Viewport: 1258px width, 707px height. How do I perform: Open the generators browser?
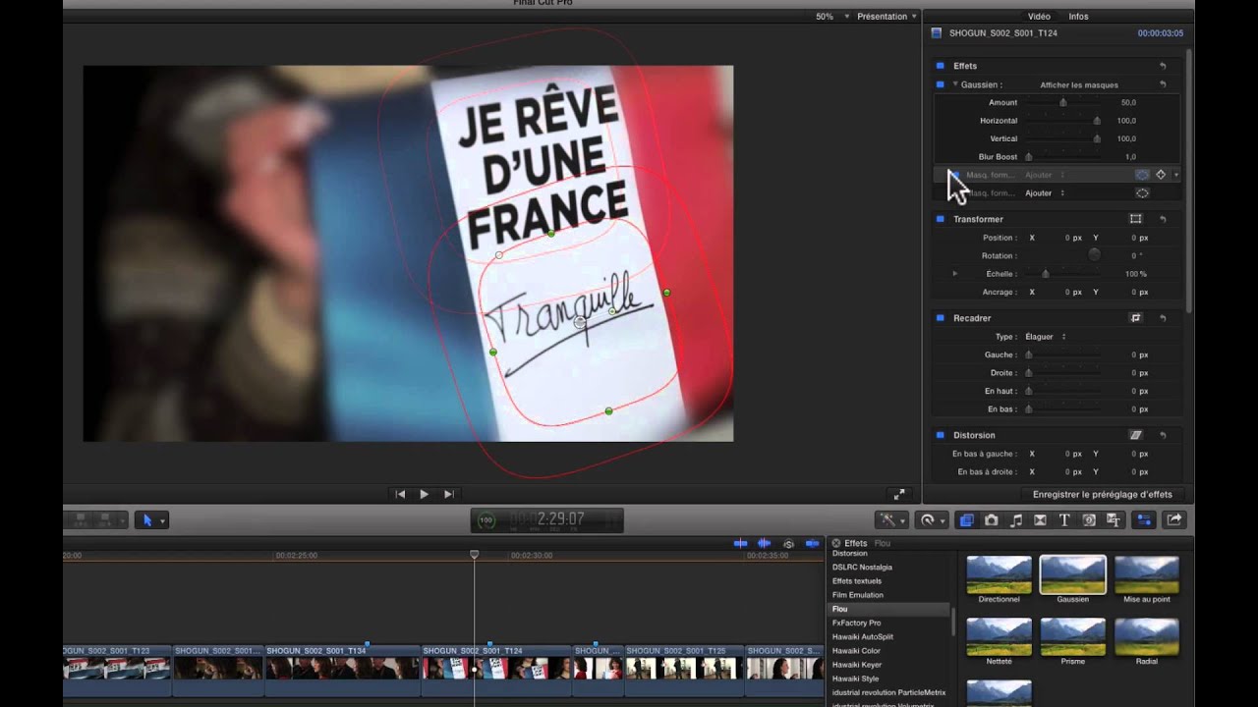1089,520
